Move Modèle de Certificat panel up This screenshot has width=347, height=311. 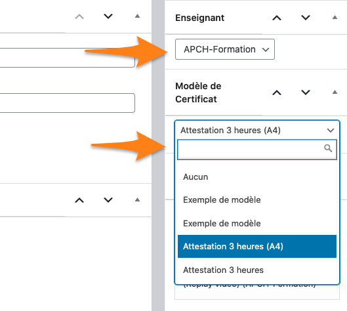(x=277, y=93)
